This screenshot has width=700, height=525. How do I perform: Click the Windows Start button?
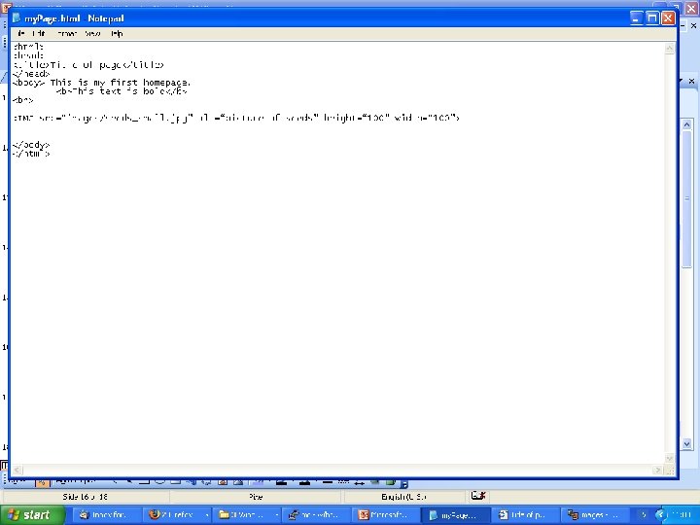tap(32, 515)
